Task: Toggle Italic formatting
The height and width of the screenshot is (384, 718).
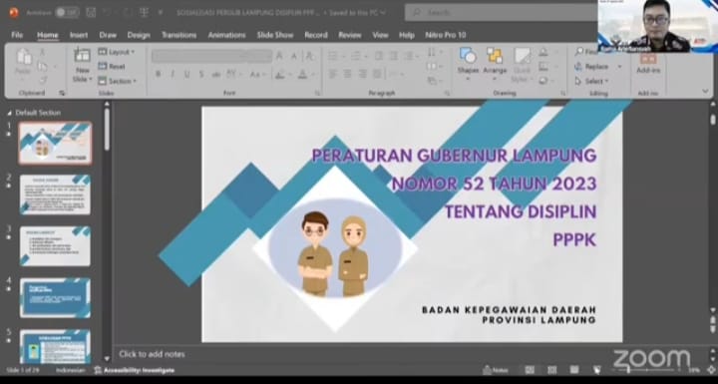Action: [x=173, y=74]
